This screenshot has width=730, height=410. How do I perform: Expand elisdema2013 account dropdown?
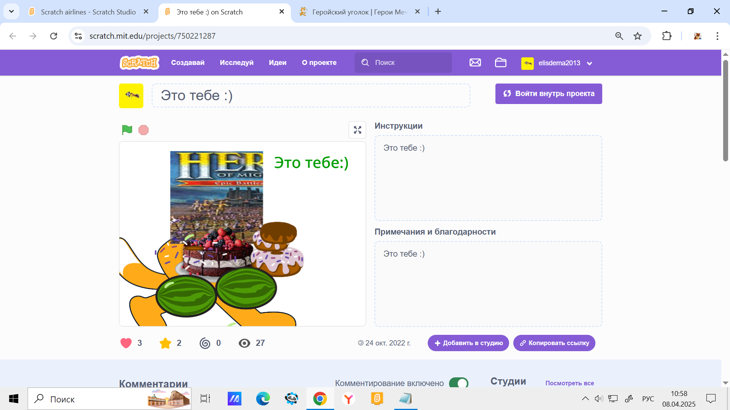[x=590, y=63]
